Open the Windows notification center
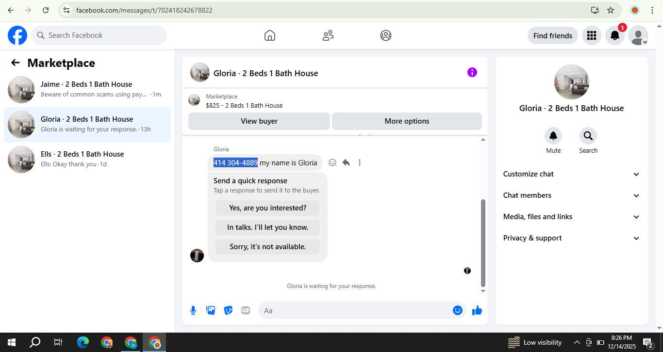Screen dimensions: 663x352 tap(648, 343)
